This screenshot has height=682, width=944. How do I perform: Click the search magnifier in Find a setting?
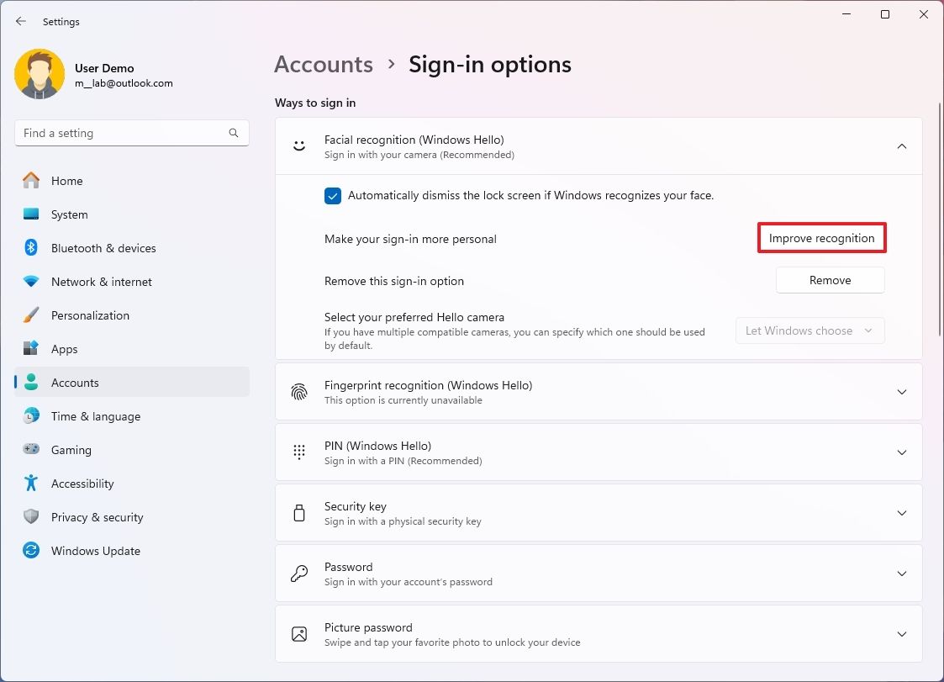[x=233, y=132]
